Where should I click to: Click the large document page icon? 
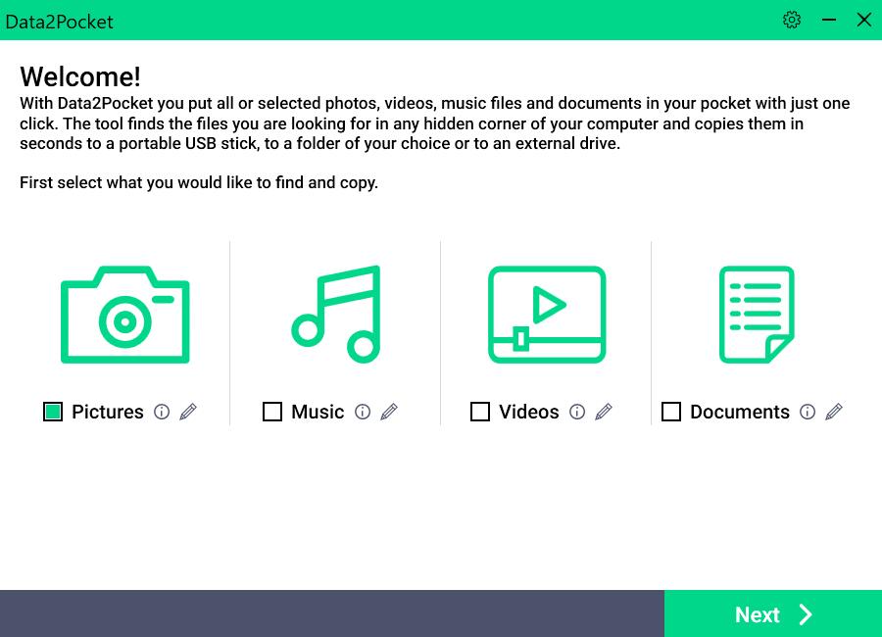tap(757, 315)
